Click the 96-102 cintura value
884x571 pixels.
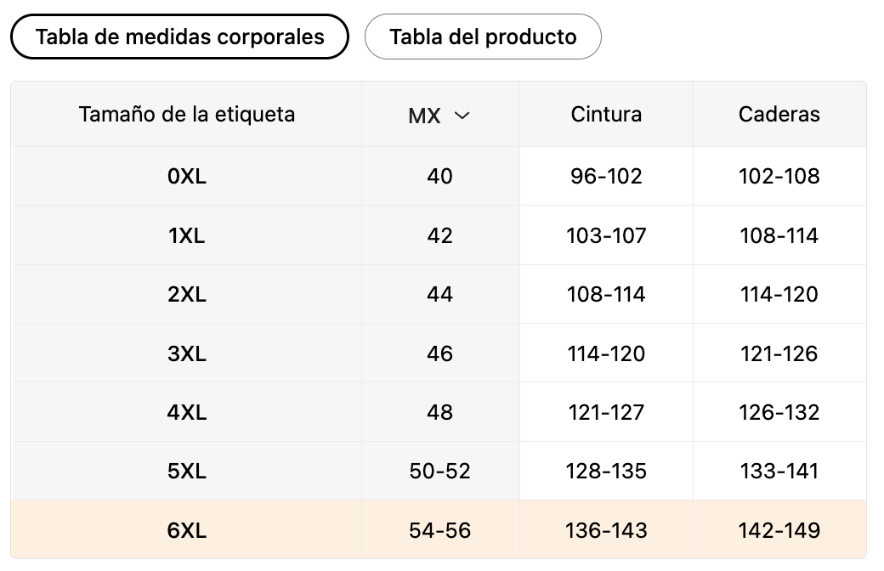pyautogui.click(x=606, y=177)
